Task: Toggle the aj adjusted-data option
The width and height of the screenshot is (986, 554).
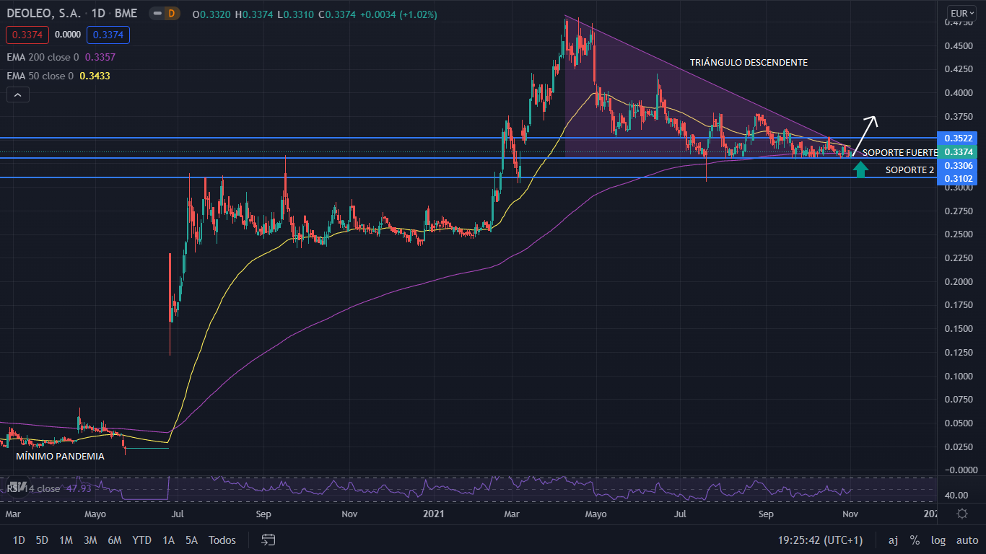Action: (893, 540)
